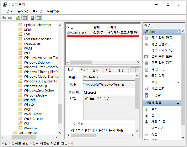This screenshot has height=147, width=187.
Task: Collapse the Wininet actions section
Action: (x=178, y=32)
